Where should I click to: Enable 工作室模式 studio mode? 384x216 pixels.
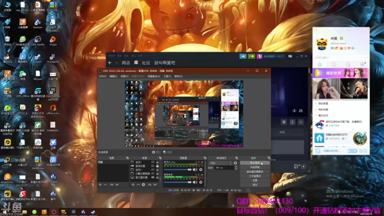coord(255,176)
